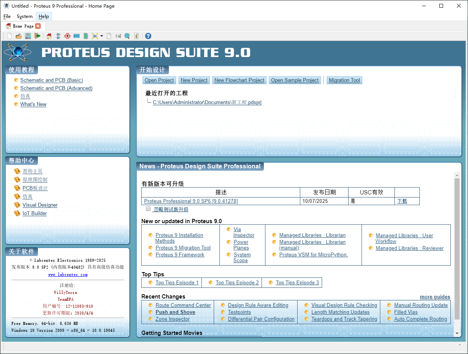Click the help book icon beside 仿真
This screenshot has height=354, width=468.
[17, 196]
